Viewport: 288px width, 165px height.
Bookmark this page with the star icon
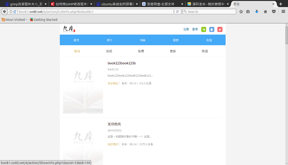coord(241,12)
